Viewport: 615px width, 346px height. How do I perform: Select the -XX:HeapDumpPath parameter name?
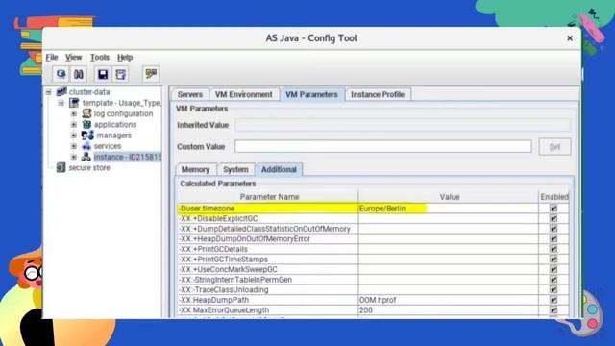click(213, 300)
